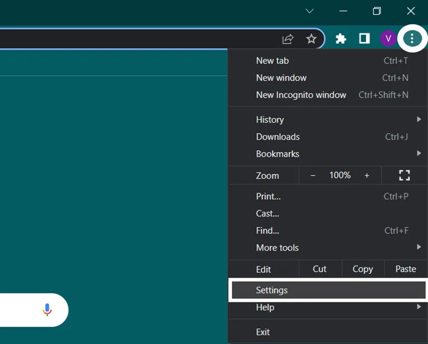
Task: Decrease zoom with the minus button
Action: pyautogui.click(x=313, y=175)
